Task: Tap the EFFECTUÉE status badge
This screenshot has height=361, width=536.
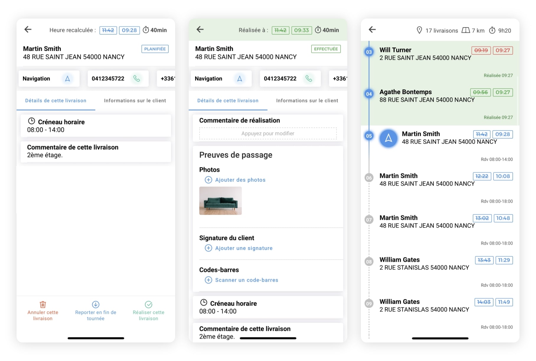Action: (x=325, y=49)
